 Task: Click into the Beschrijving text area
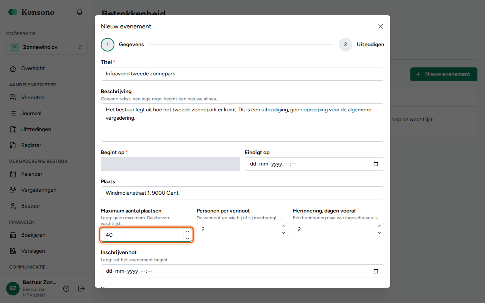pyautogui.click(x=242, y=122)
